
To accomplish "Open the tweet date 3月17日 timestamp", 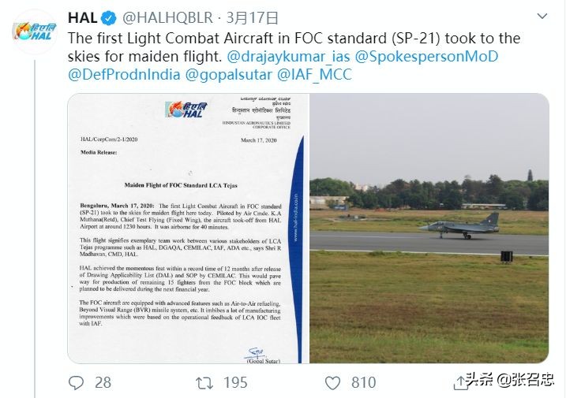I will pyautogui.click(x=252, y=17).
